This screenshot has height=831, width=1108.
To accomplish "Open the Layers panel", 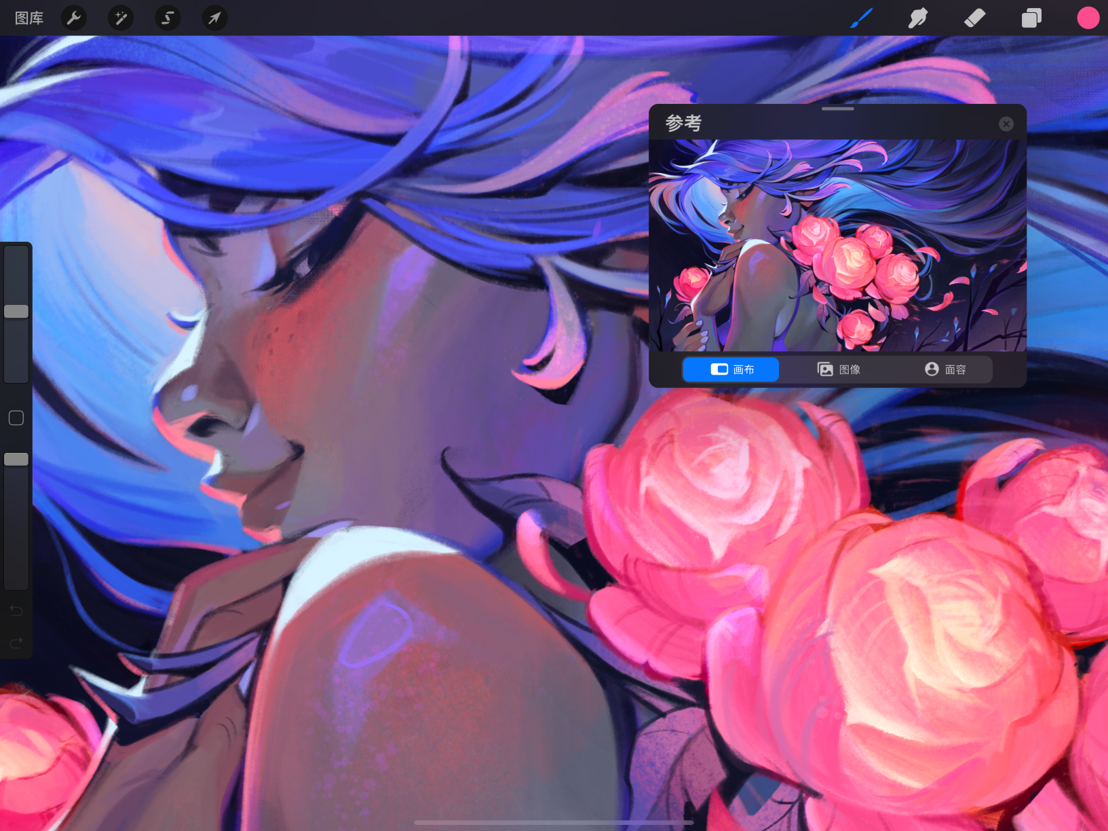I will (1031, 18).
